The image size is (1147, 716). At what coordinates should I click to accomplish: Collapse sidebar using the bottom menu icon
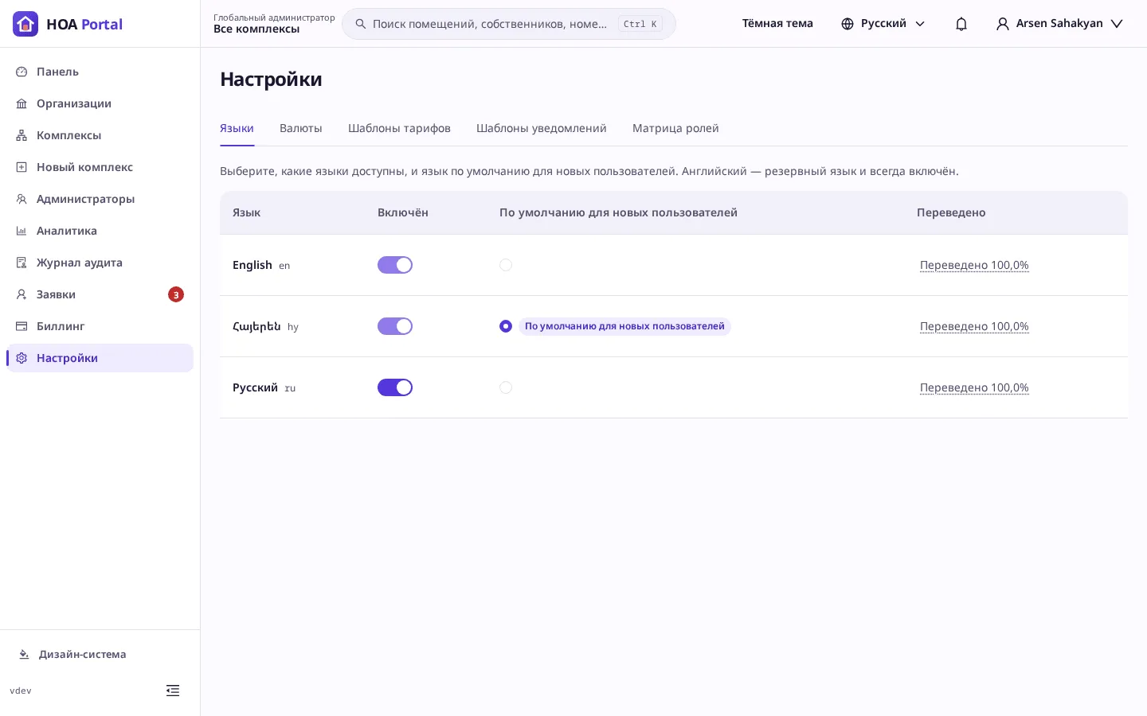coord(173,691)
